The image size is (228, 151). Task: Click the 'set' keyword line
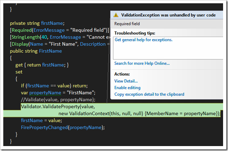coord(19,72)
